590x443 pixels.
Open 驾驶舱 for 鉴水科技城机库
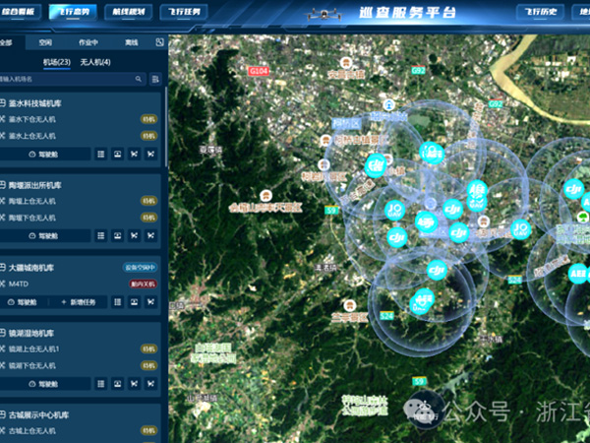[x=44, y=155]
